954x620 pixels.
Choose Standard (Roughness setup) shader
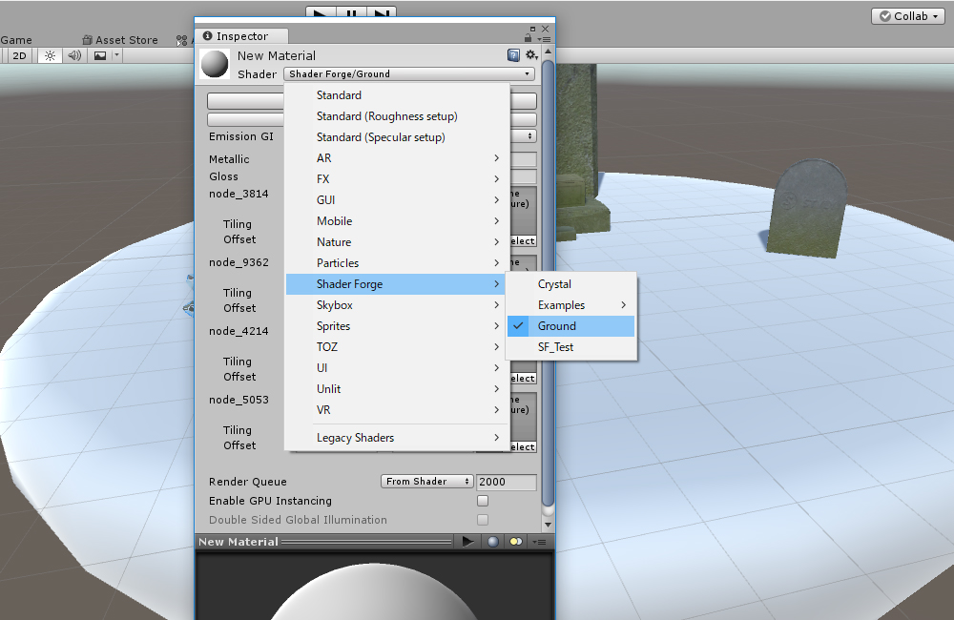click(397, 116)
